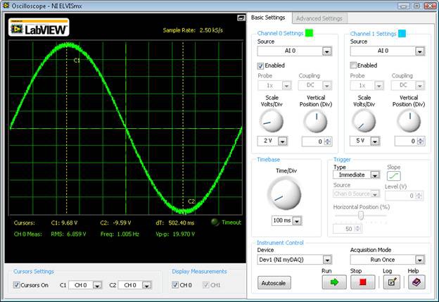Open the Log button with notepad icon
The width and height of the screenshot is (439, 302).
point(392,282)
